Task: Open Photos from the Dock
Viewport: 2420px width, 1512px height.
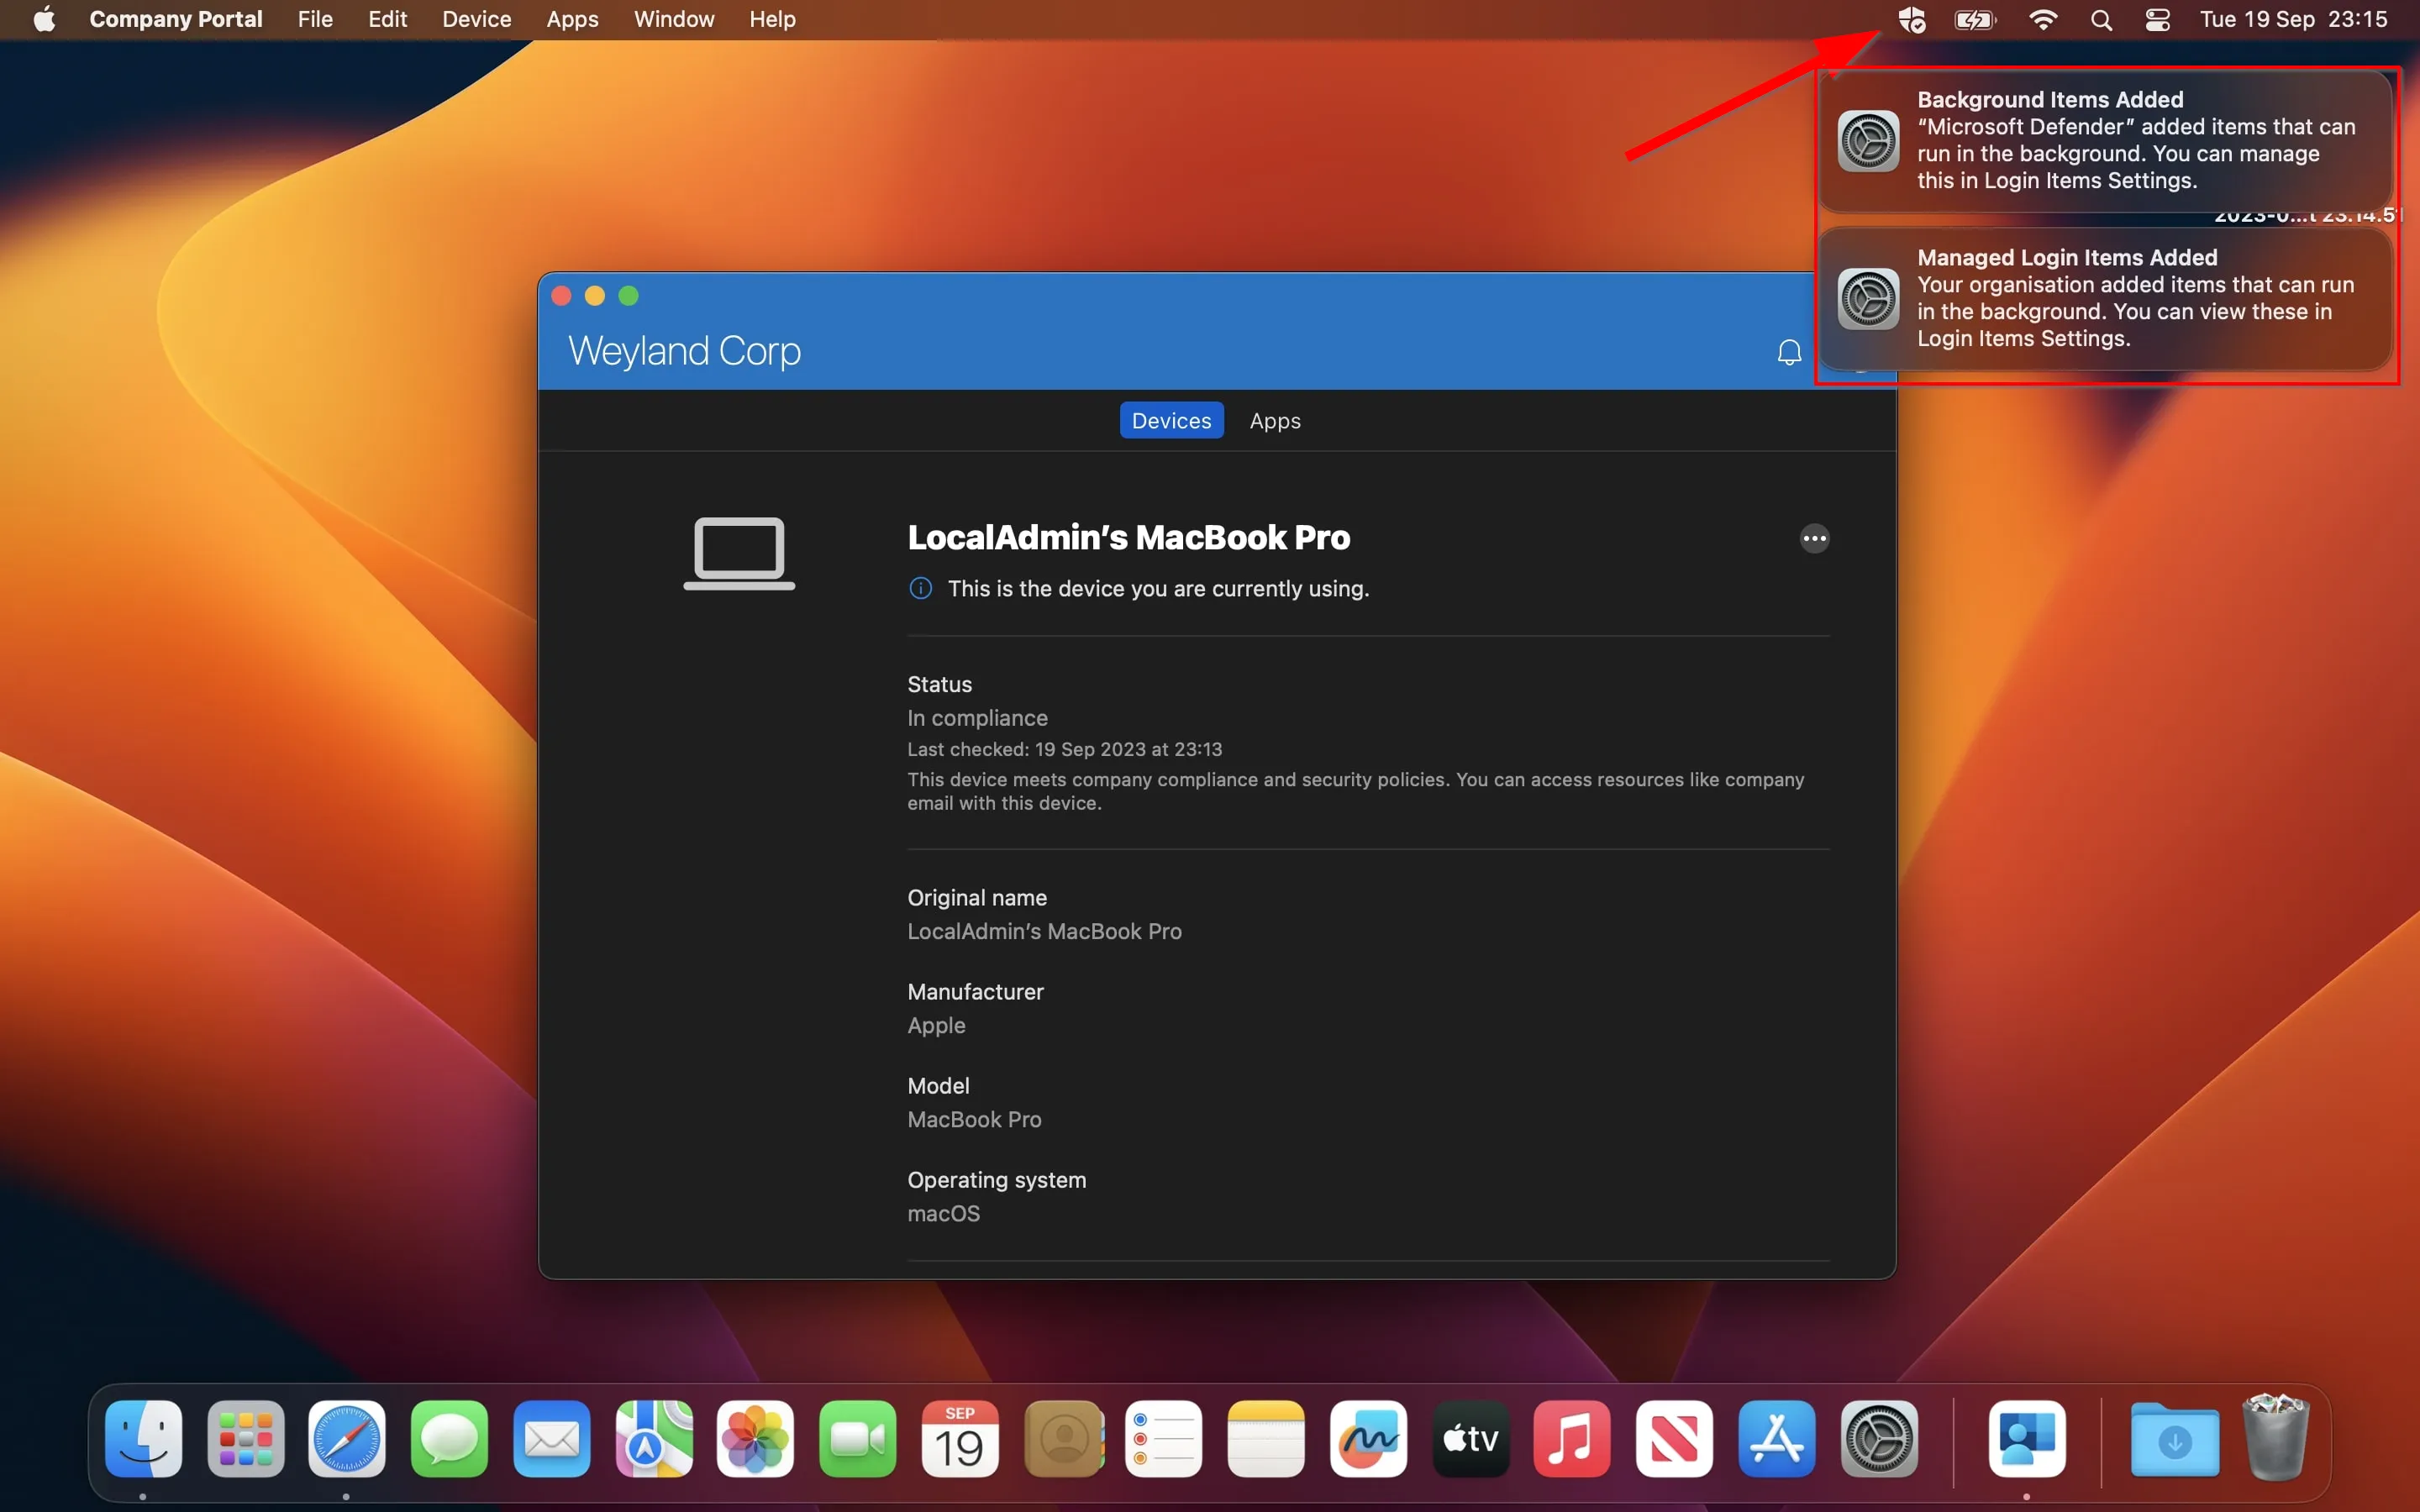Action: coord(756,1439)
